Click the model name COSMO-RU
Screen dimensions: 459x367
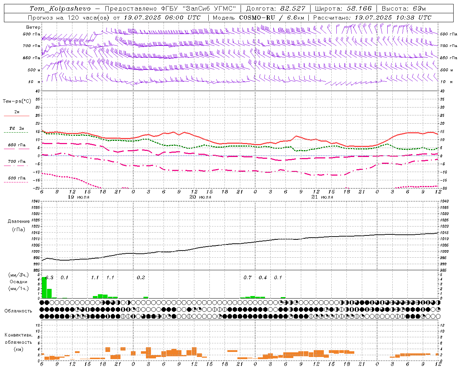pos(257,18)
